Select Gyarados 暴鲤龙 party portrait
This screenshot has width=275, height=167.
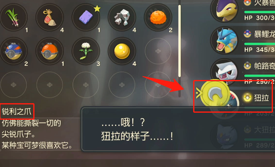point(225,41)
